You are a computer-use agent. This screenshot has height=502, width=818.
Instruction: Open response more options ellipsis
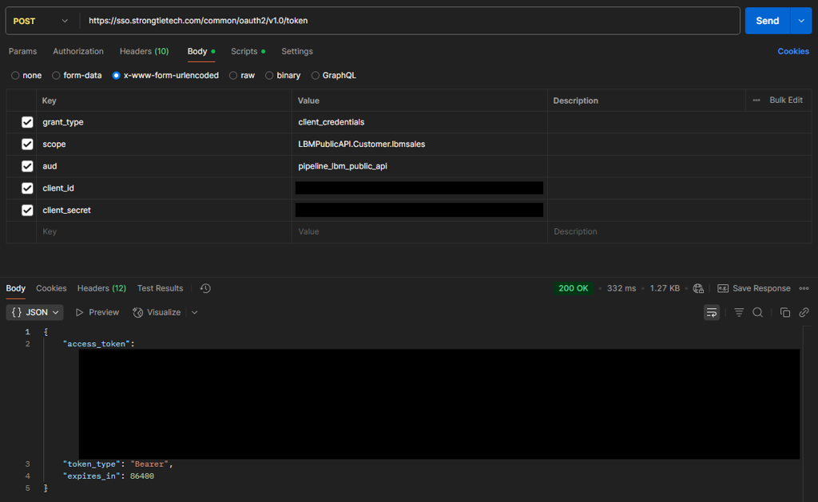click(804, 288)
